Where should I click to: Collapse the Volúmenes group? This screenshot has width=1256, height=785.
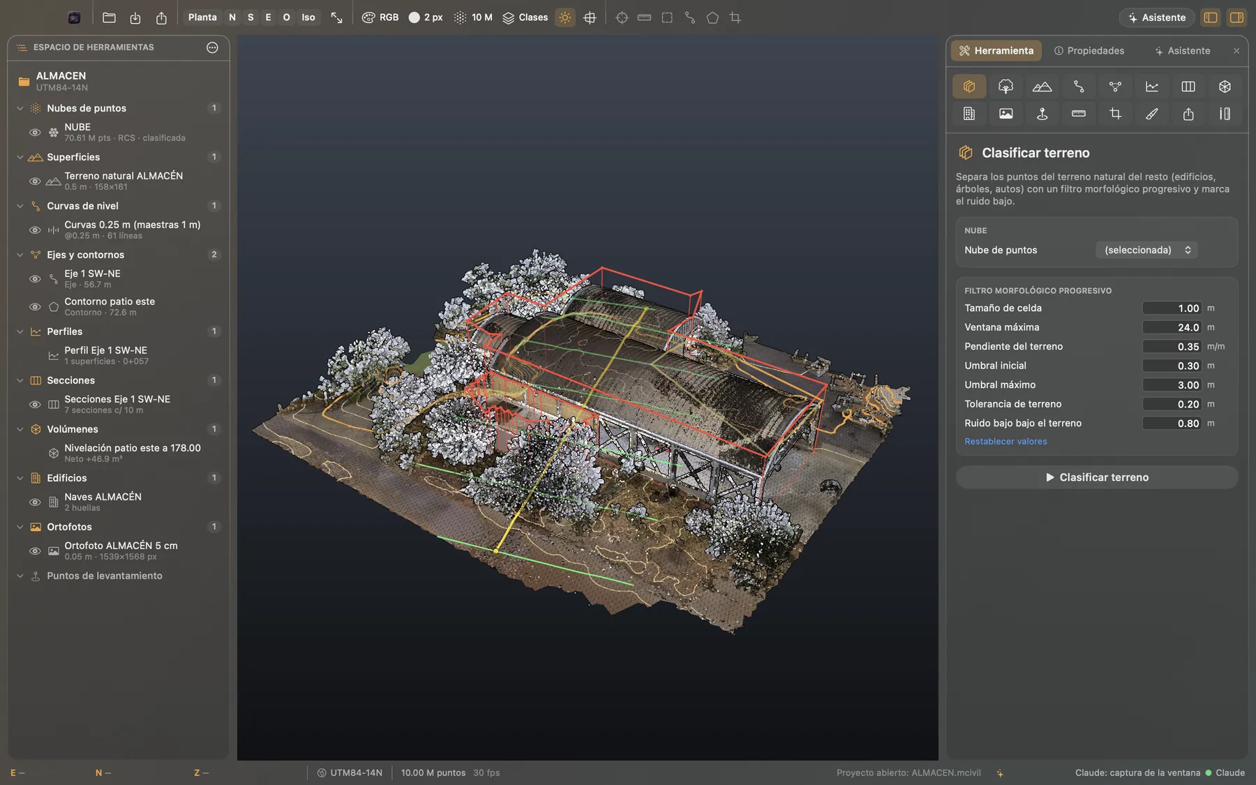coord(20,429)
